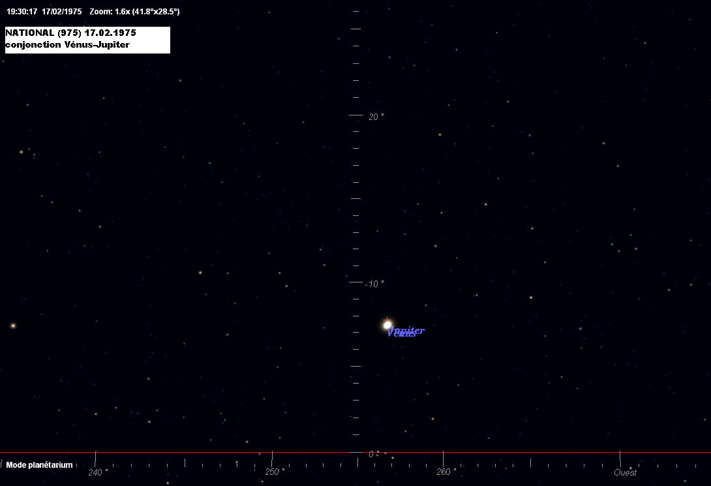
Task: Click the bright Venus-Jupiter planet disk
Action: tap(387, 325)
